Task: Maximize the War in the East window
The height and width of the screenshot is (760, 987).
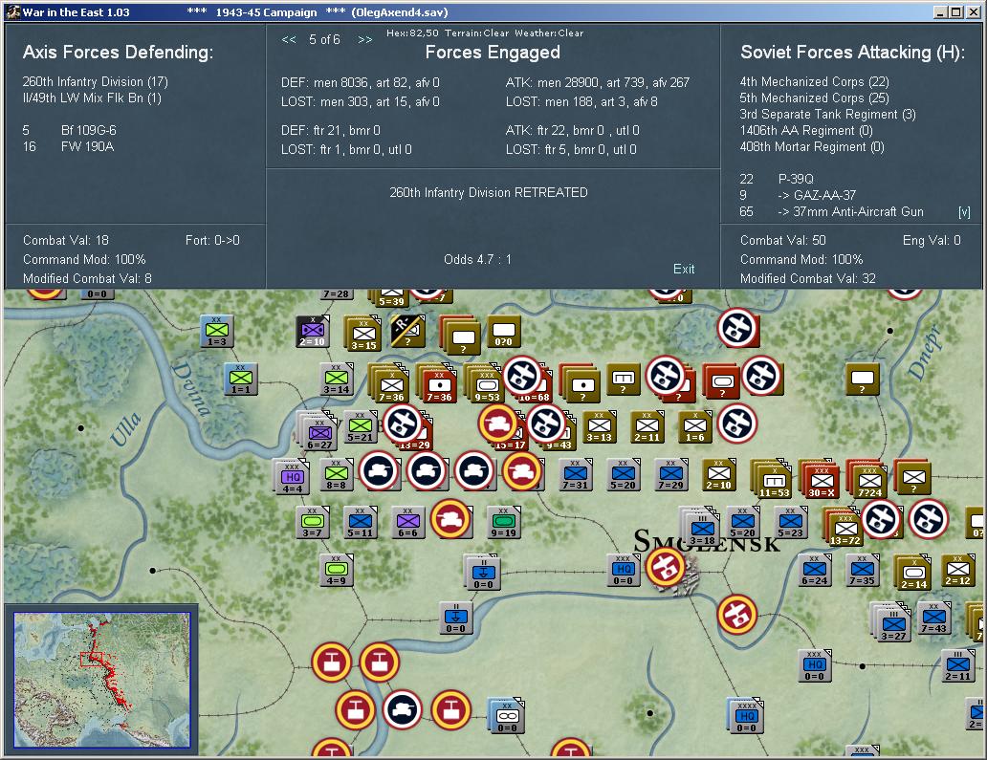Action: [956, 12]
